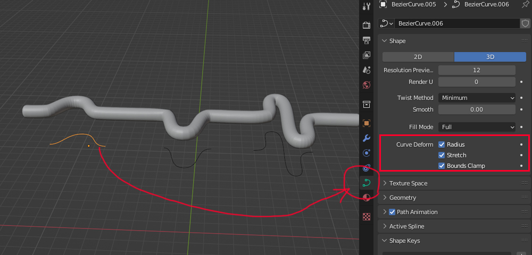Open the Tool properties tab
Screen dimensions: 532x255
[367, 6]
